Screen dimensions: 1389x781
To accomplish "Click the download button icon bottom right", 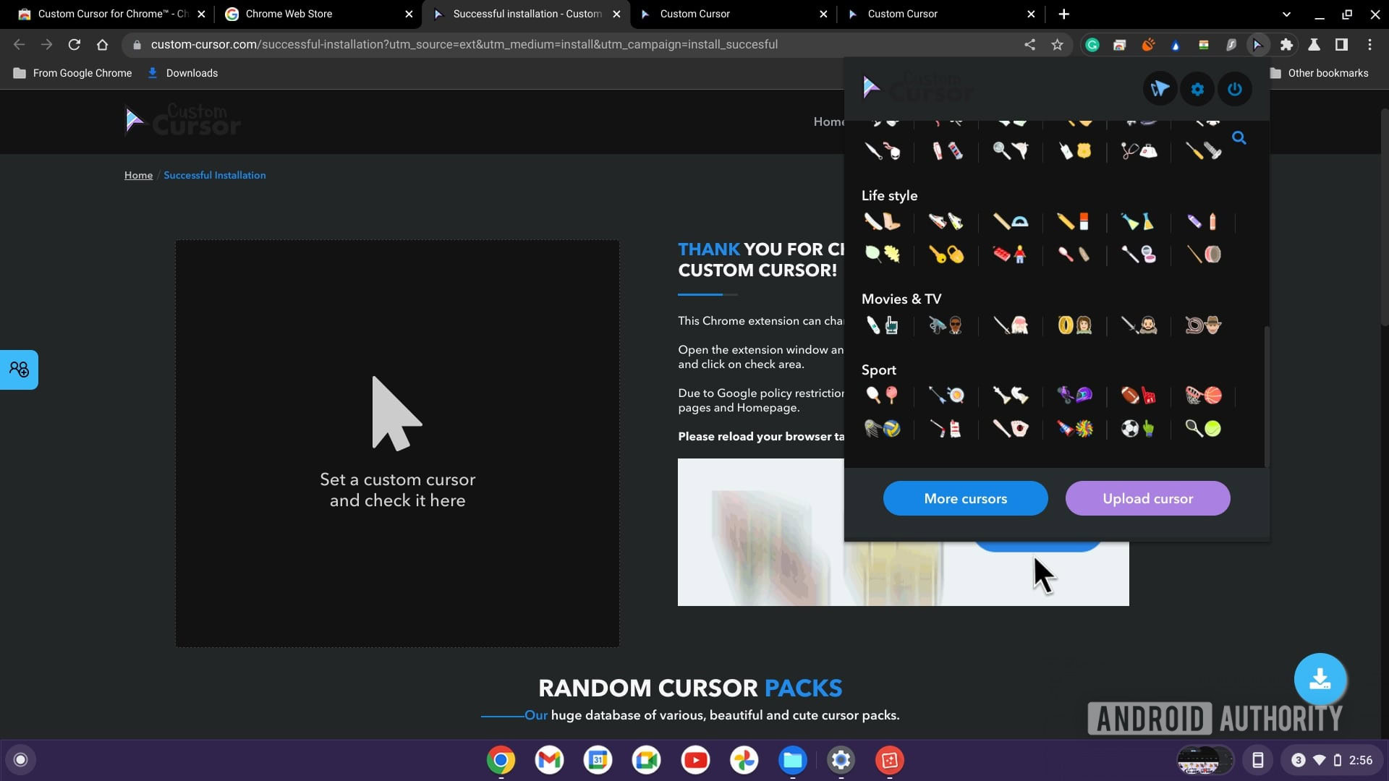I will [1320, 678].
